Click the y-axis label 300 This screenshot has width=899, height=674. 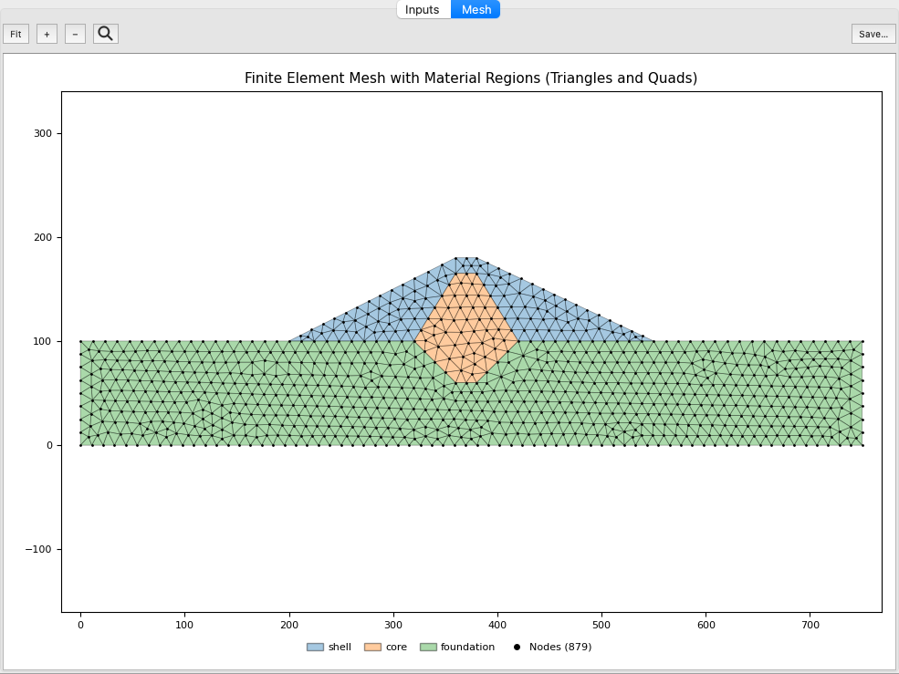point(42,133)
